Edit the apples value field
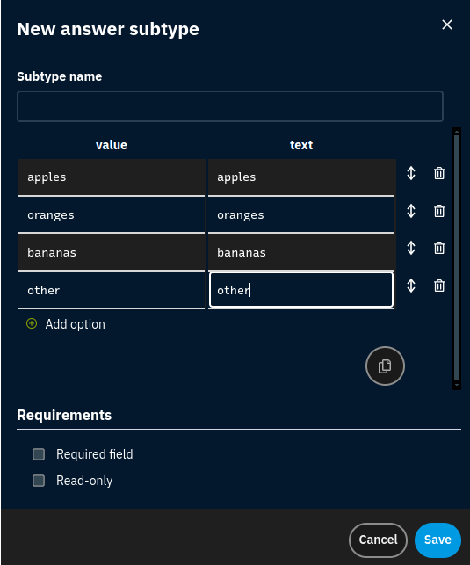Image resolution: width=470 pixels, height=565 pixels. 112,177
